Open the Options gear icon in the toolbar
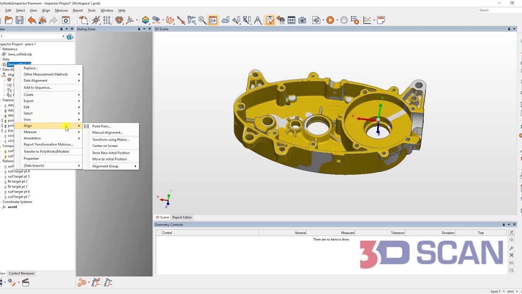The image size is (522, 294). tap(66, 20)
